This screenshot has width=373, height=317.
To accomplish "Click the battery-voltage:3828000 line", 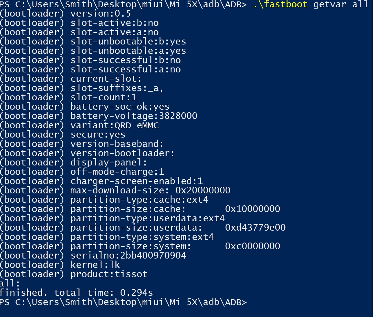I will pyautogui.click(x=99, y=116).
